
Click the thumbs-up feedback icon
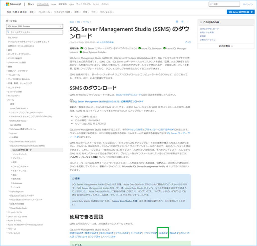tap(186, 42)
